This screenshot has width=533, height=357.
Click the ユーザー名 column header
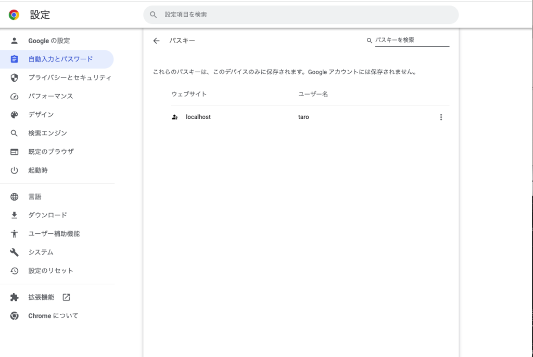[x=313, y=94]
